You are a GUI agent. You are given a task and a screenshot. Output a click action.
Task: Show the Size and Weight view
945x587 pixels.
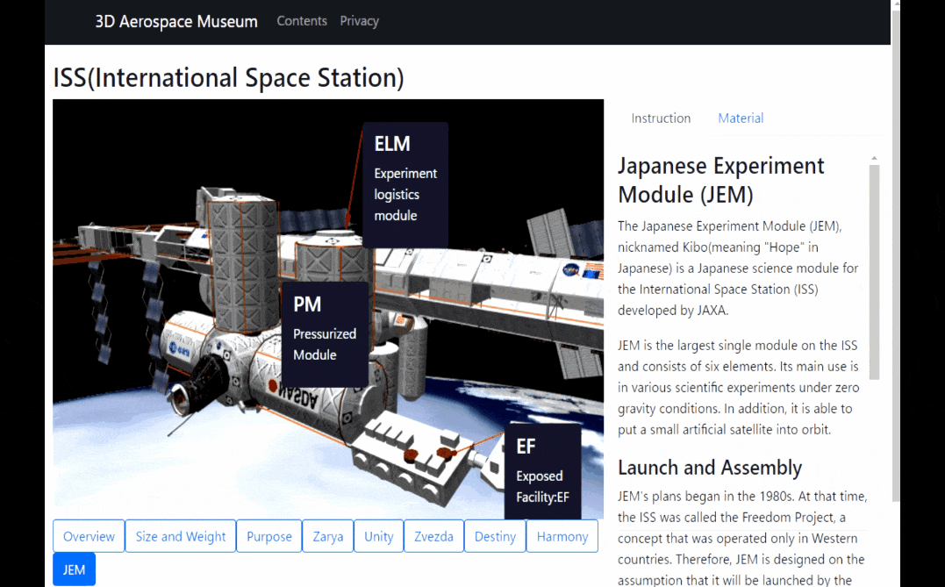(180, 536)
